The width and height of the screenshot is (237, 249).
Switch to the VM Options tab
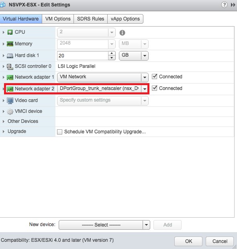(58, 19)
